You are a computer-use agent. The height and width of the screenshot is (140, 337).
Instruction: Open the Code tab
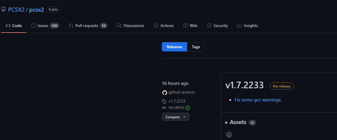(x=14, y=26)
